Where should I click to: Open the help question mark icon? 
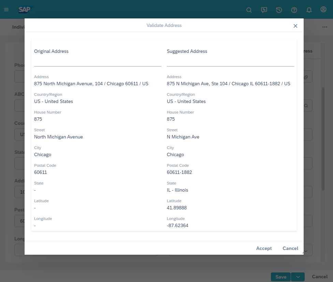click(x=294, y=10)
